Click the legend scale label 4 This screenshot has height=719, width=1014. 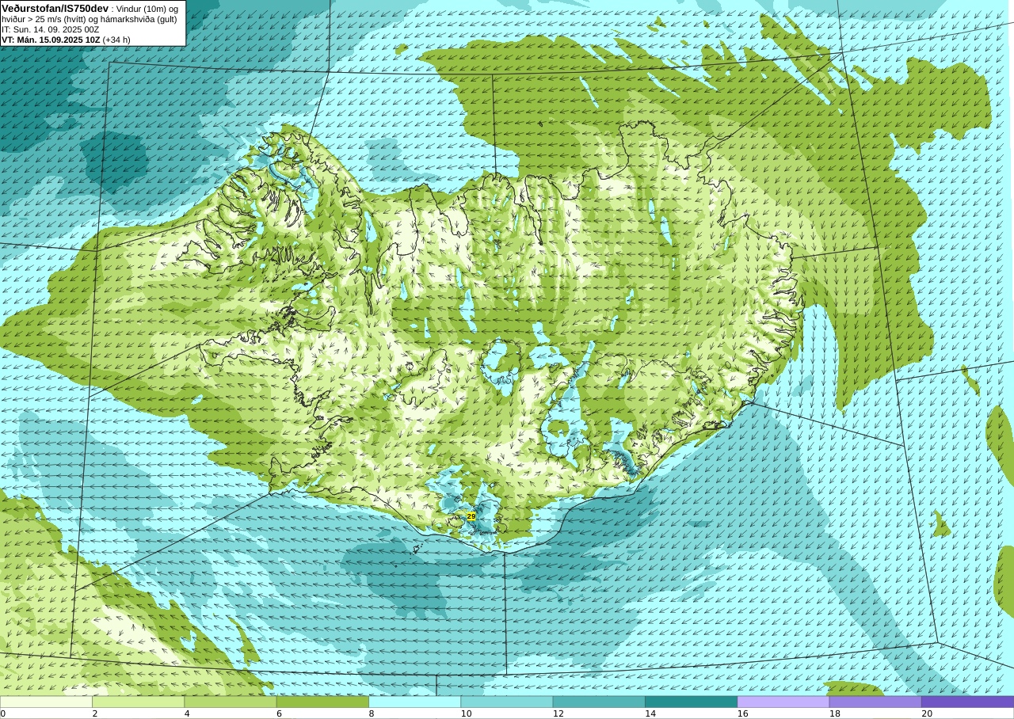click(x=187, y=713)
